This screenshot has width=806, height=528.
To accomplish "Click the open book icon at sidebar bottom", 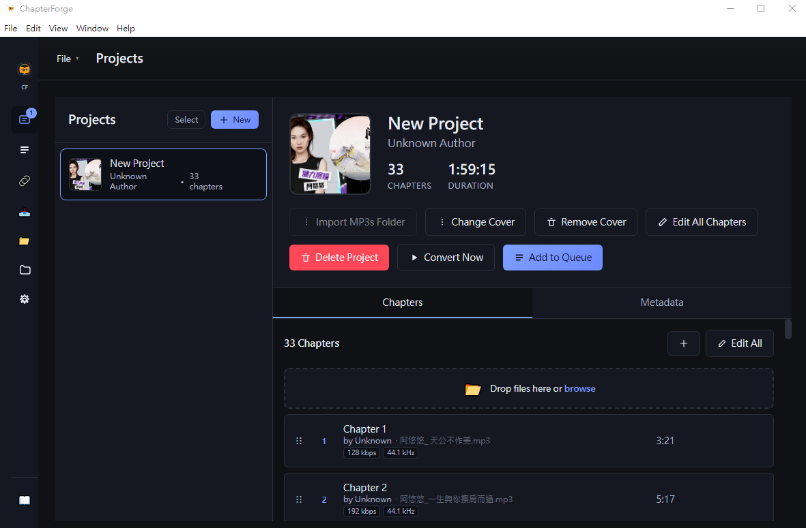I will (x=24, y=500).
